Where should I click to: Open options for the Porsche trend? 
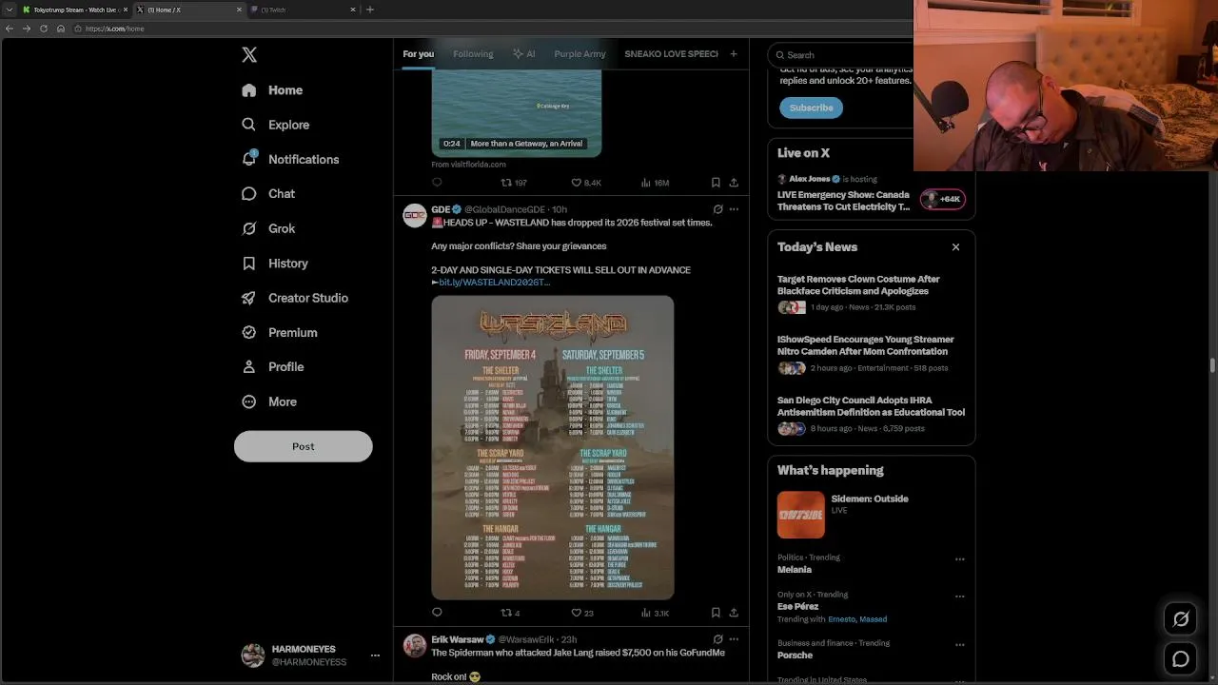pos(959,645)
